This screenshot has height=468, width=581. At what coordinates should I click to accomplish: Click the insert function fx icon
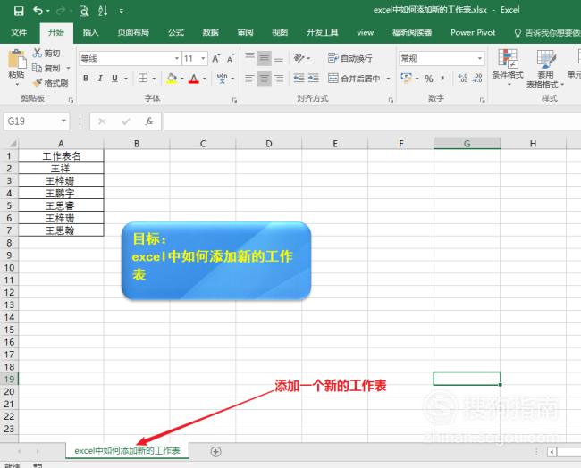point(149,121)
